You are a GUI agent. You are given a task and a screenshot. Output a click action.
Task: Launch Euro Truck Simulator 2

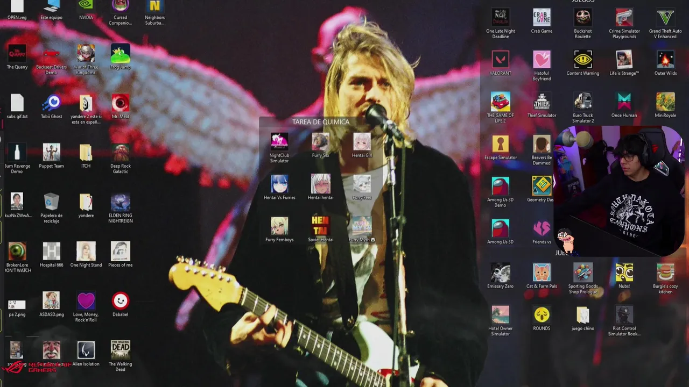582,102
